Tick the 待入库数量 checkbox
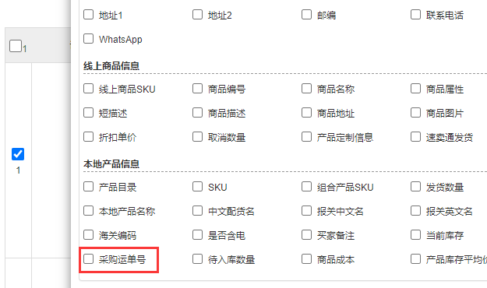Screen dimensions: 487x288 198,259
